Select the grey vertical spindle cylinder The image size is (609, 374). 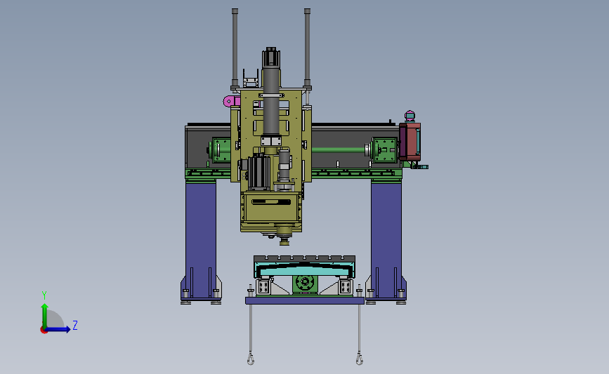271,101
